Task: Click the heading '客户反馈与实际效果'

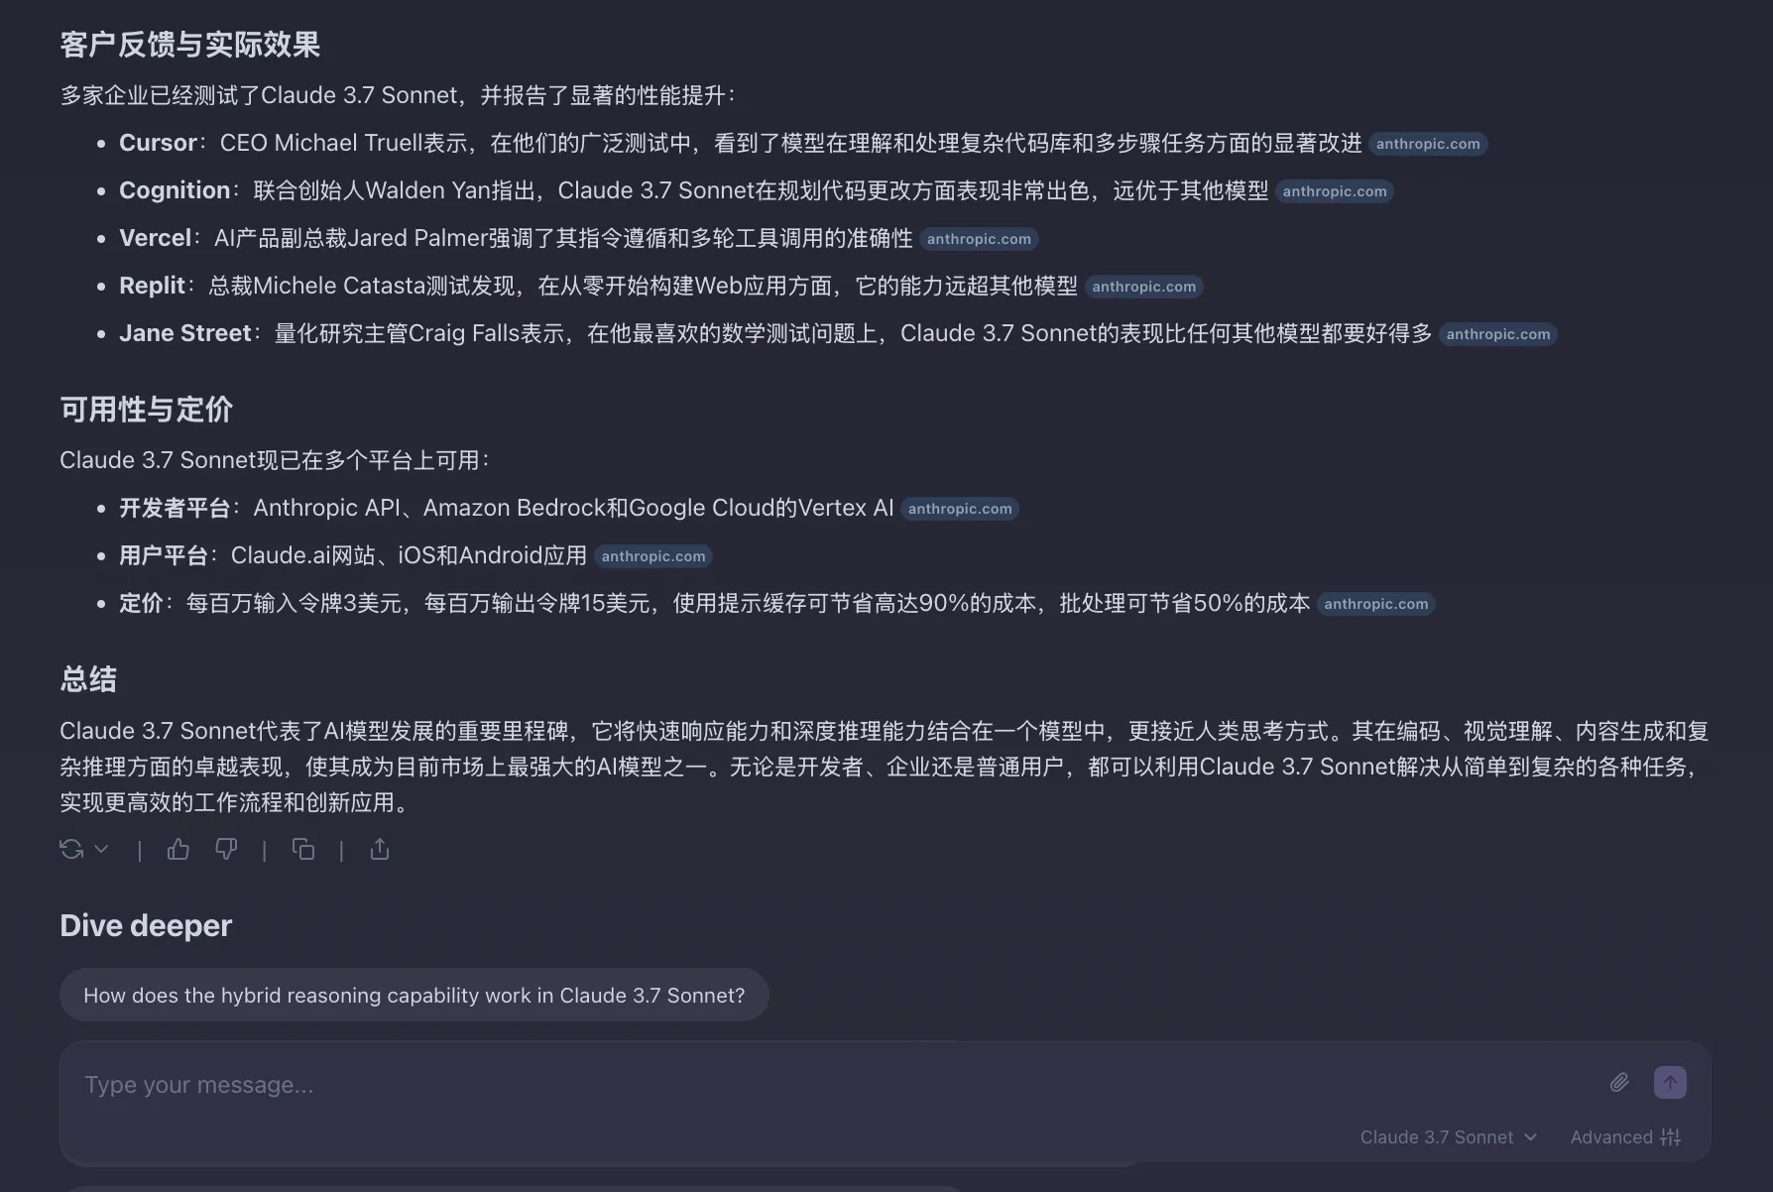Action: coord(190,45)
